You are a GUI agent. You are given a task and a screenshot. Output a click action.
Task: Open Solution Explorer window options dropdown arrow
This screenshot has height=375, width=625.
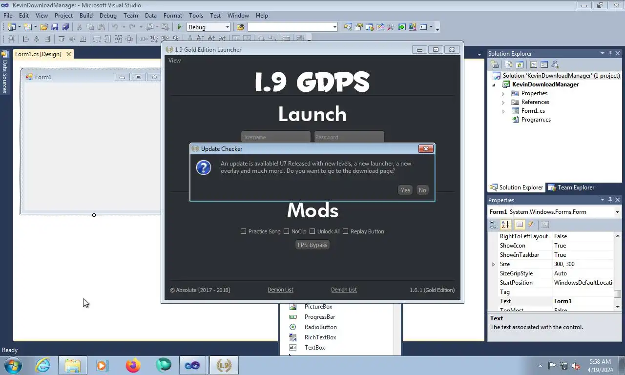(x=602, y=53)
